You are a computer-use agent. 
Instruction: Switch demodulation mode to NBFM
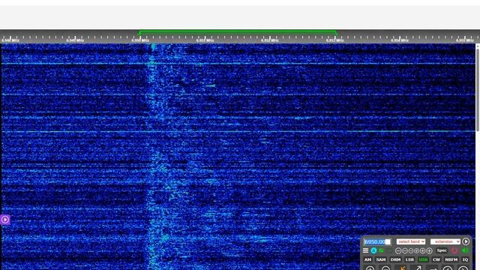click(451, 259)
